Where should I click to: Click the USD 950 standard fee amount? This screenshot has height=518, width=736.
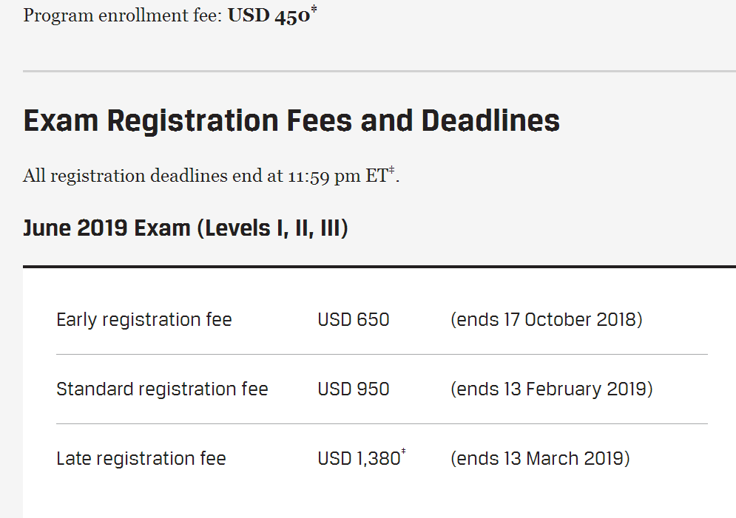354,389
